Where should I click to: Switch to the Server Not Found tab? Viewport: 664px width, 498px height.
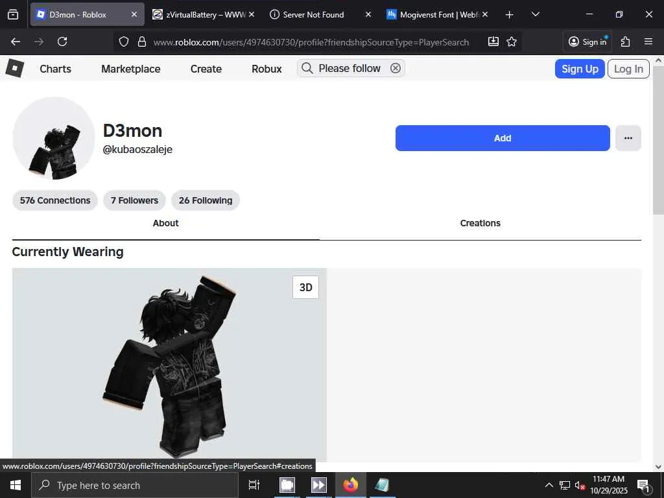click(320, 14)
